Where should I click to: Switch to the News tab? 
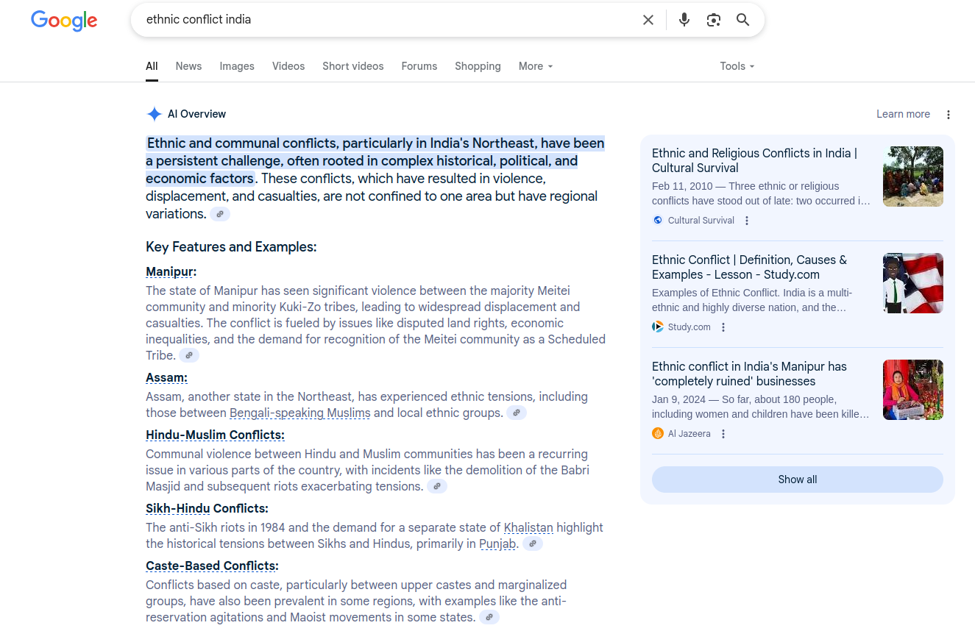188,66
